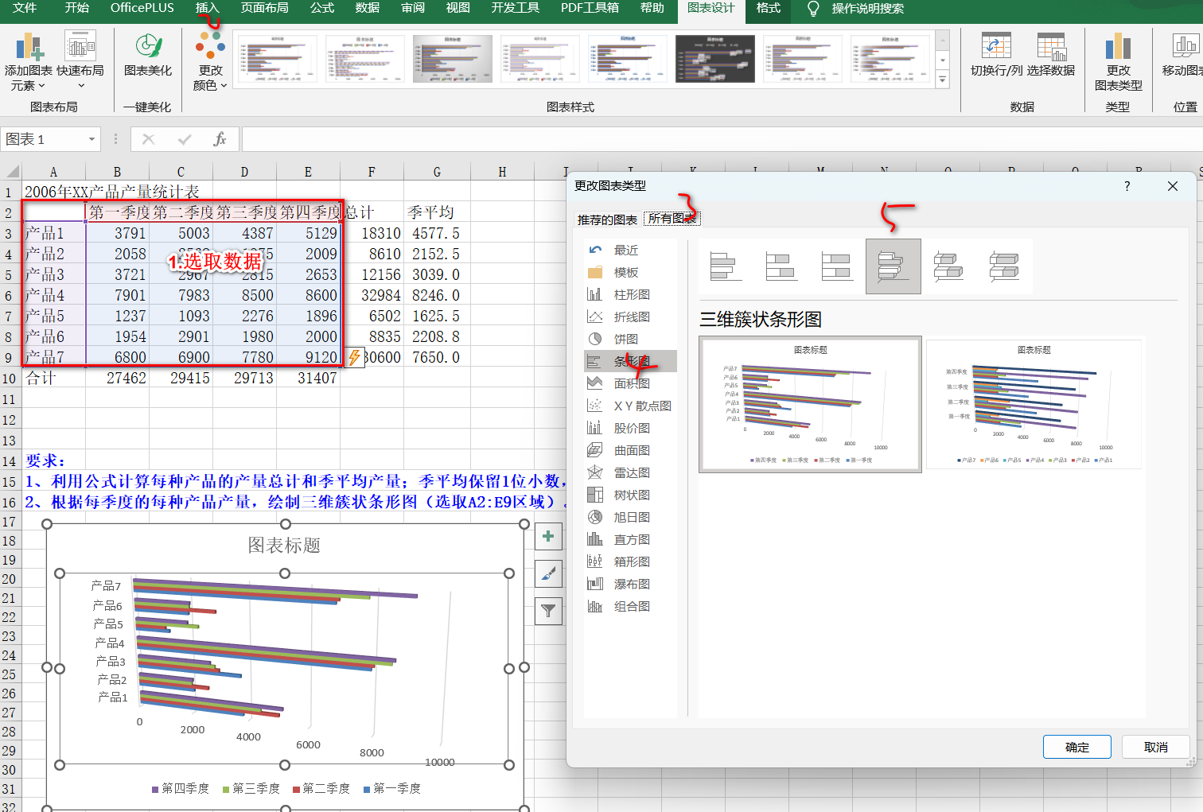Viewport: 1203px width, 812px height.
Task: Open the chart filter funnel button
Action: tap(548, 611)
